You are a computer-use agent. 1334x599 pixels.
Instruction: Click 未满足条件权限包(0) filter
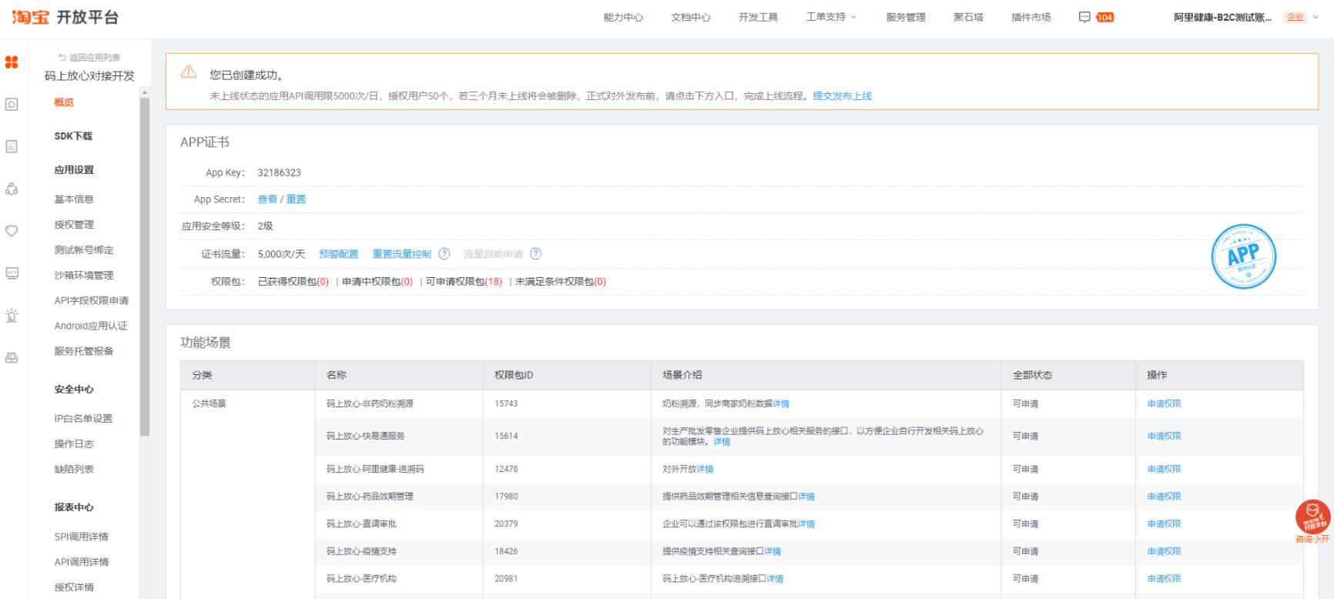[x=561, y=282]
